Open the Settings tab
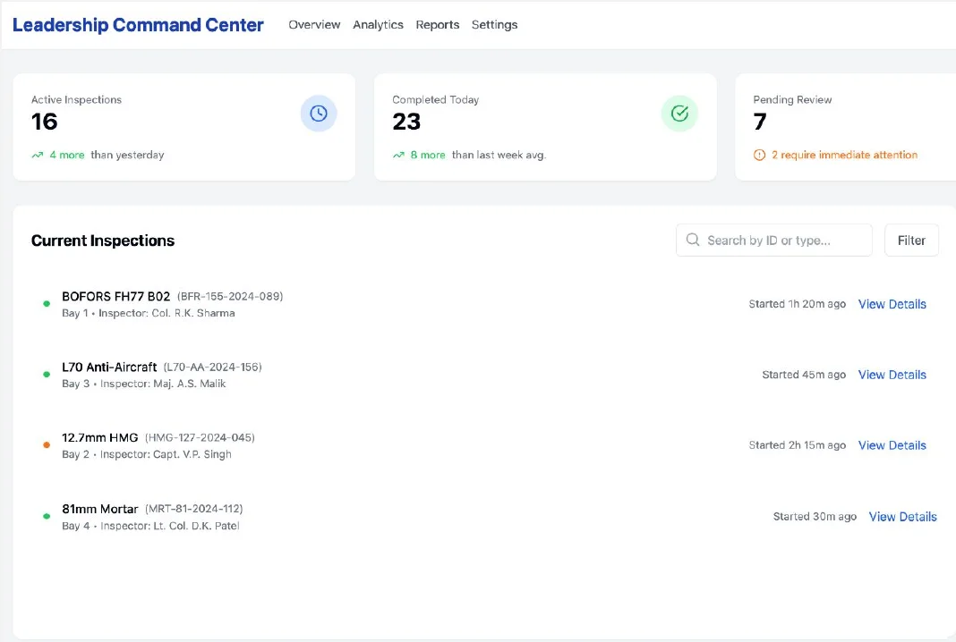This screenshot has height=642, width=956. pyautogui.click(x=494, y=24)
